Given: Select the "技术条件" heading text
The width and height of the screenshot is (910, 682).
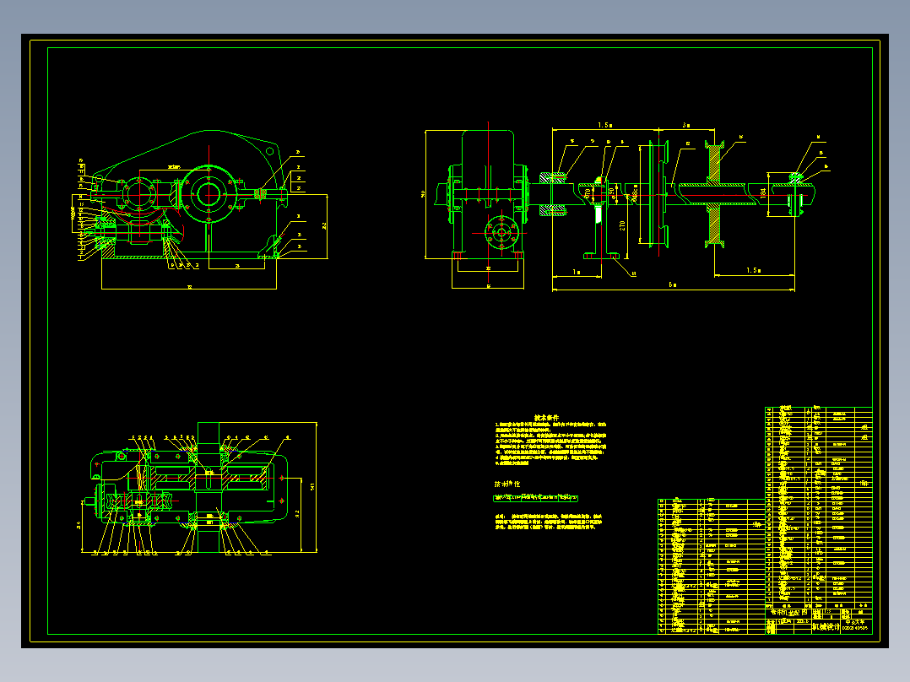Looking at the screenshot, I should [547, 417].
